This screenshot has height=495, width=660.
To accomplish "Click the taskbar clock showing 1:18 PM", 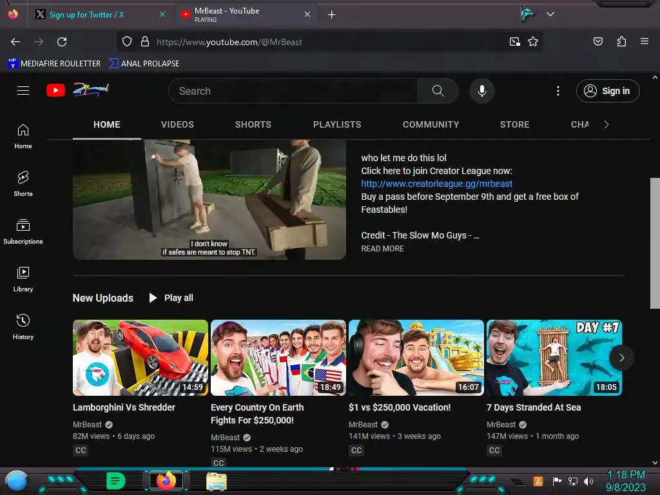I will pos(626,481).
